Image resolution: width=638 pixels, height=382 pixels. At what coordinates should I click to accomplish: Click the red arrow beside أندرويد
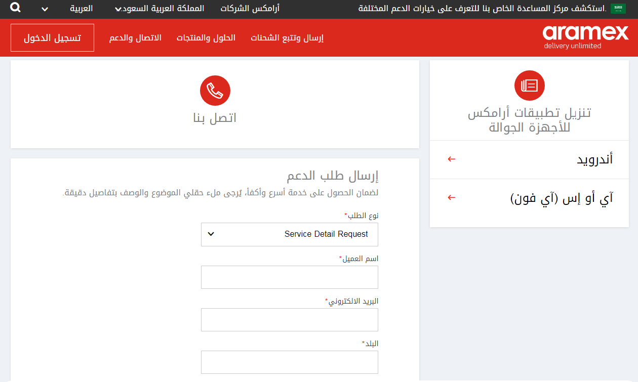(x=452, y=159)
